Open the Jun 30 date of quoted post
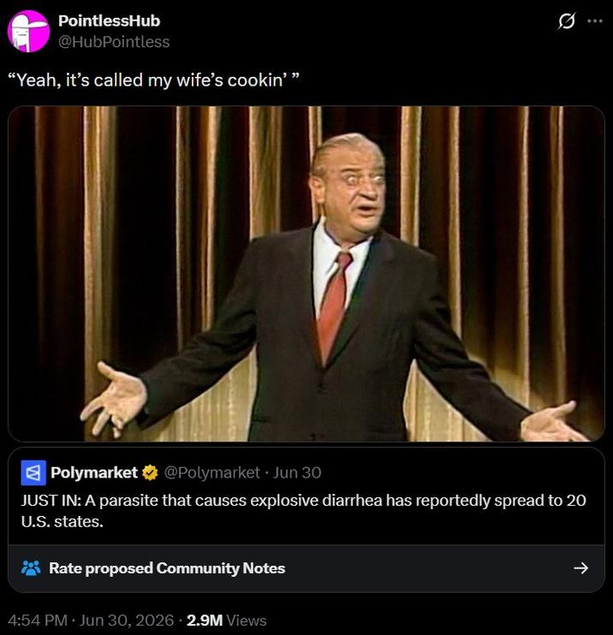The image size is (613, 635). (297, 472)
